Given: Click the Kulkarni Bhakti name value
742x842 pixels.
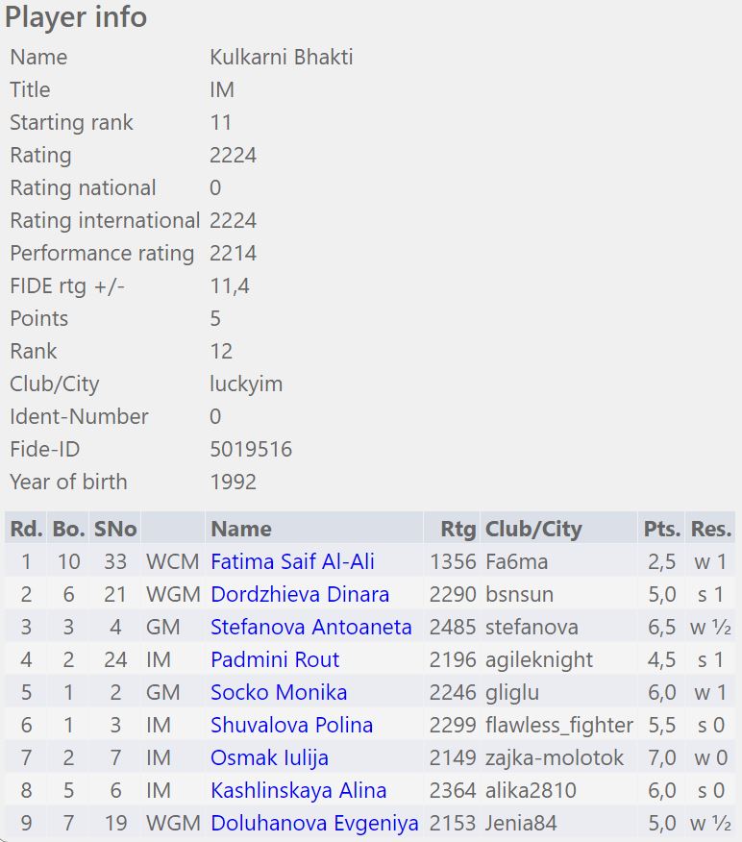Looking at the screenshot, I should click(x=281, y=57).
